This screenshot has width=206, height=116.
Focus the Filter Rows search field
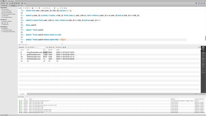pos(40,47)
